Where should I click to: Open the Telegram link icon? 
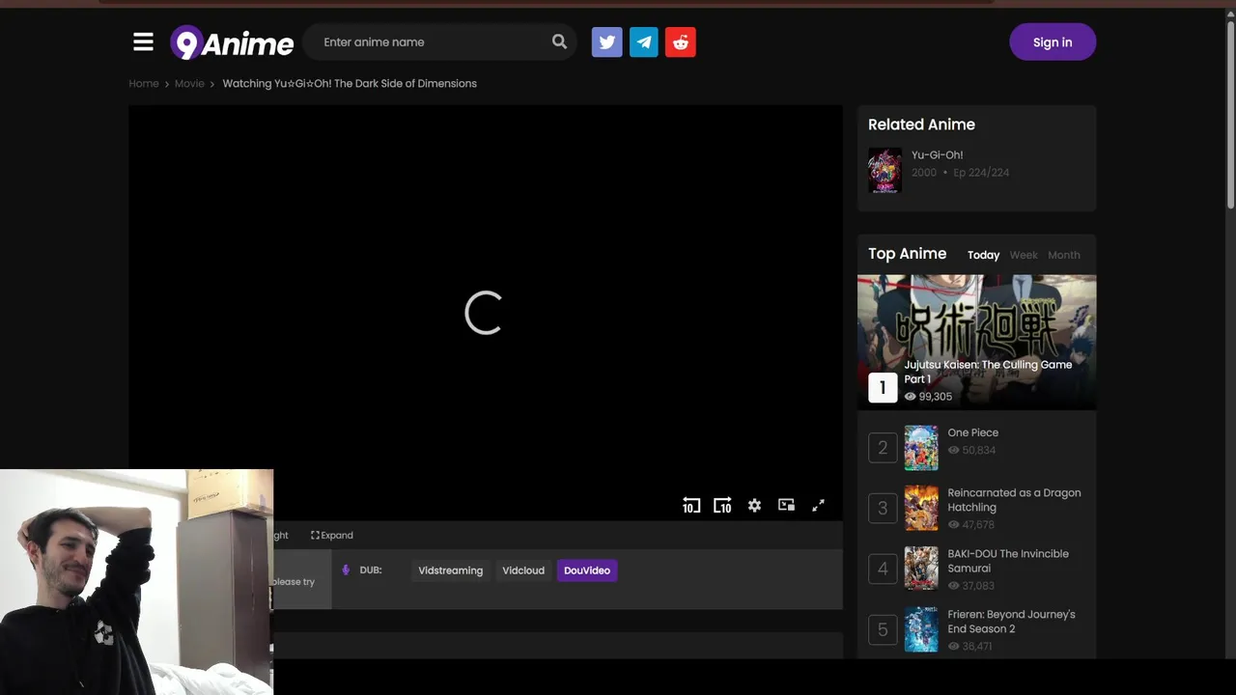(644, 42)
